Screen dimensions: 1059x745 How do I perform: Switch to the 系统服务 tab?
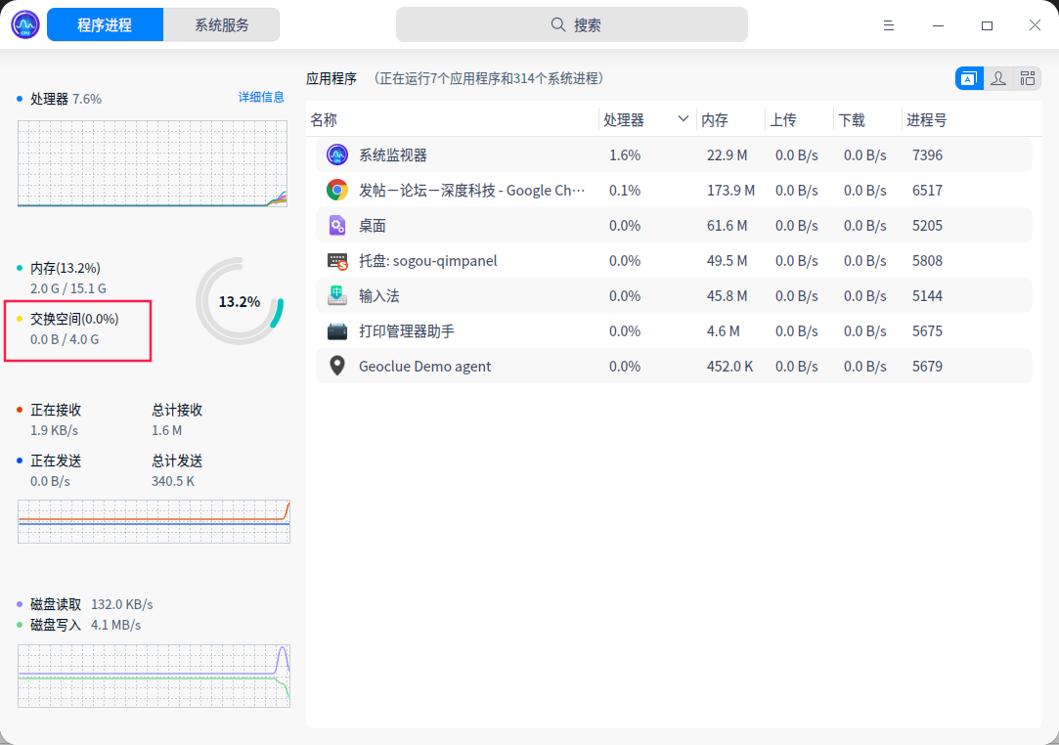[x=222, y=25]
